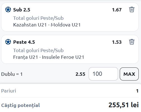Click the 1.53 odds value
The width and height of the screenshot is (141, 112).
[x=117, y=42]
